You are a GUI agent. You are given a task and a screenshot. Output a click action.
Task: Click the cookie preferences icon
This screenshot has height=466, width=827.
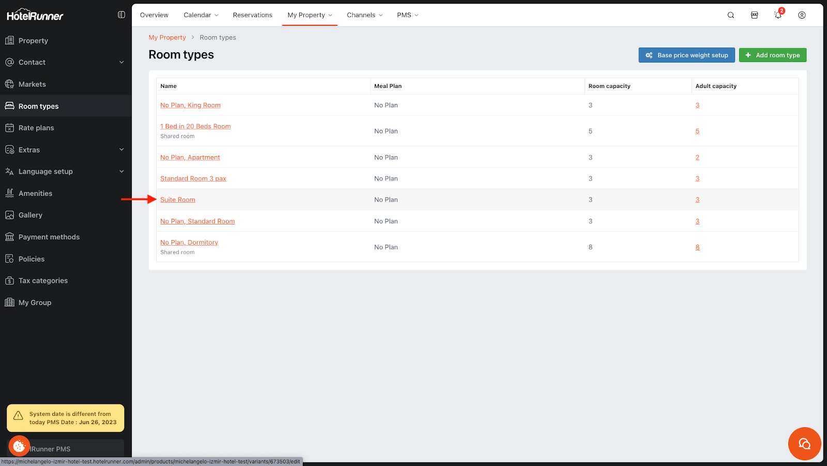pyautogui.click(x=19, y=446)
